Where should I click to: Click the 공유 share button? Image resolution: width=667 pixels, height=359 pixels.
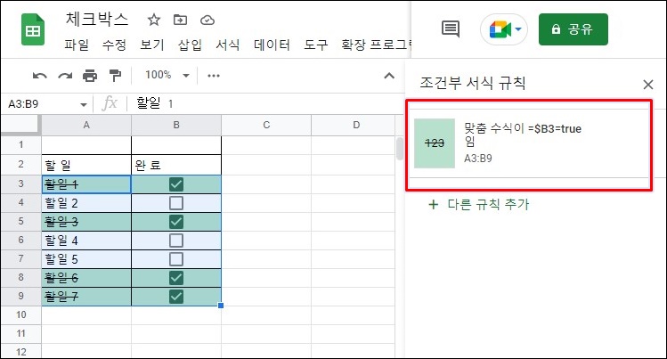[x=573, y=29]
